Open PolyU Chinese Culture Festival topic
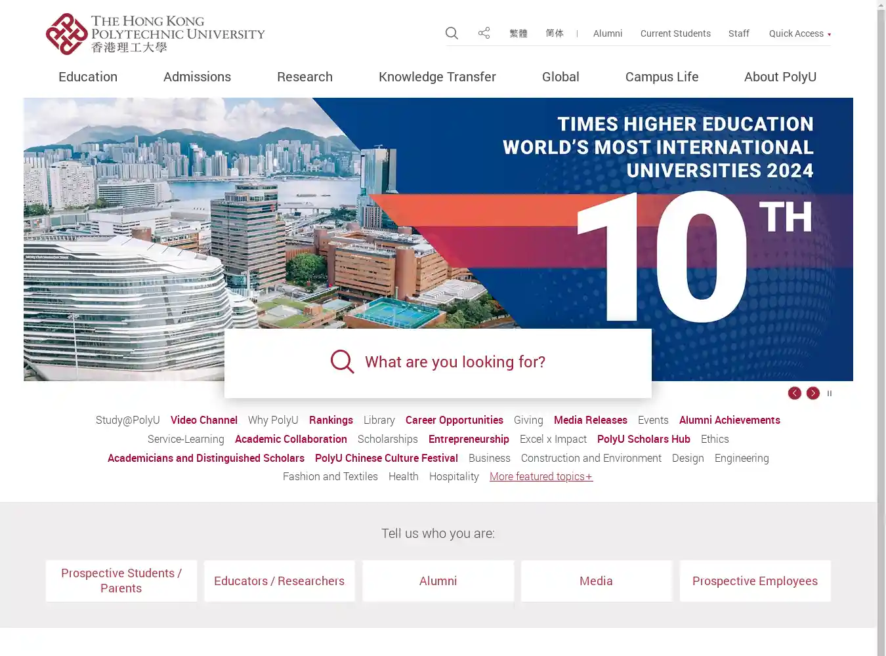 387,458
